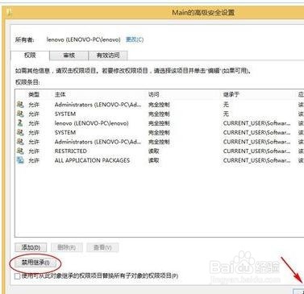Click the folder icon in the title bar
This screenshot has height=294, width=304.
[10, 13]
